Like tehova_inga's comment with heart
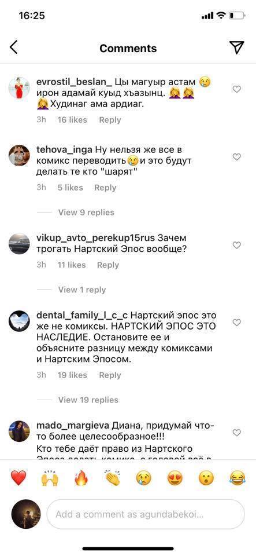This screenshot has width=256, height=556. coord(236,157)
